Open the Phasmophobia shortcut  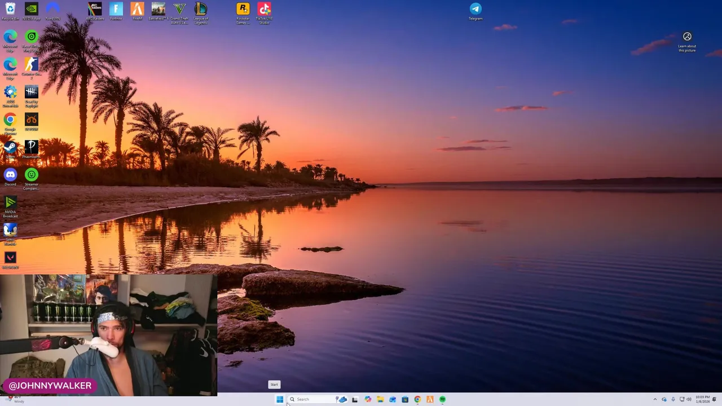(31, 150)
